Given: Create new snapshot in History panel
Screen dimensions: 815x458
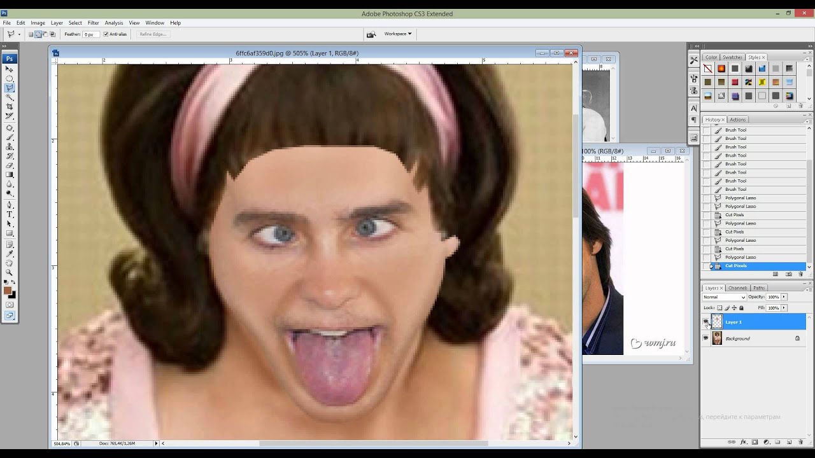Looking at the screenshot, I should (789, 274).
